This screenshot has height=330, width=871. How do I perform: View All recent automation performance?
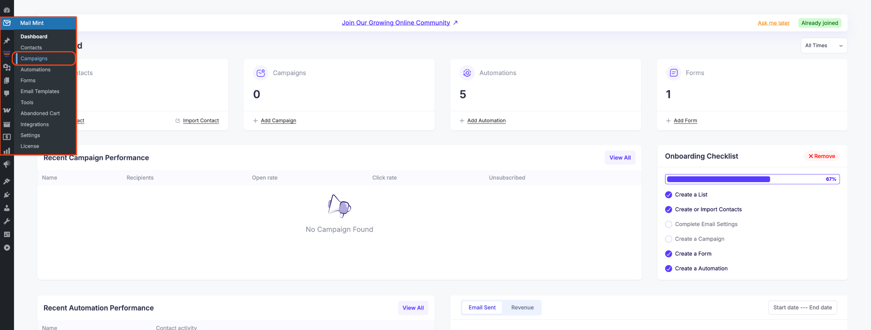(x=413, y=308)
